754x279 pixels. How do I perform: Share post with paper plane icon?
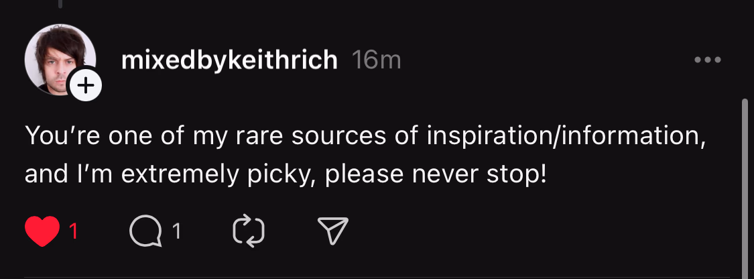[x=332, y=231]
